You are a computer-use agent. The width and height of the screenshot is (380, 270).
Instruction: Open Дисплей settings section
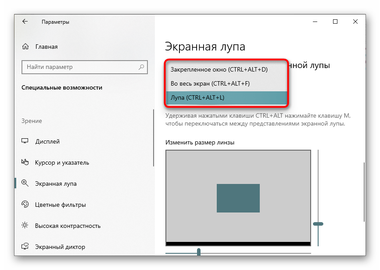coord(47,141)
